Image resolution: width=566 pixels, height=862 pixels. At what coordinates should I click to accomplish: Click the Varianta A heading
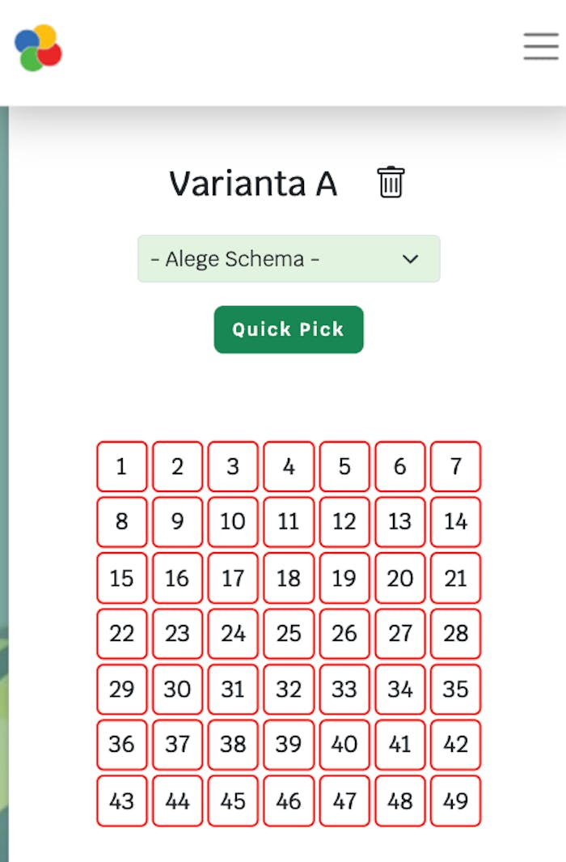pyautogui.click(x=254, y=184)
